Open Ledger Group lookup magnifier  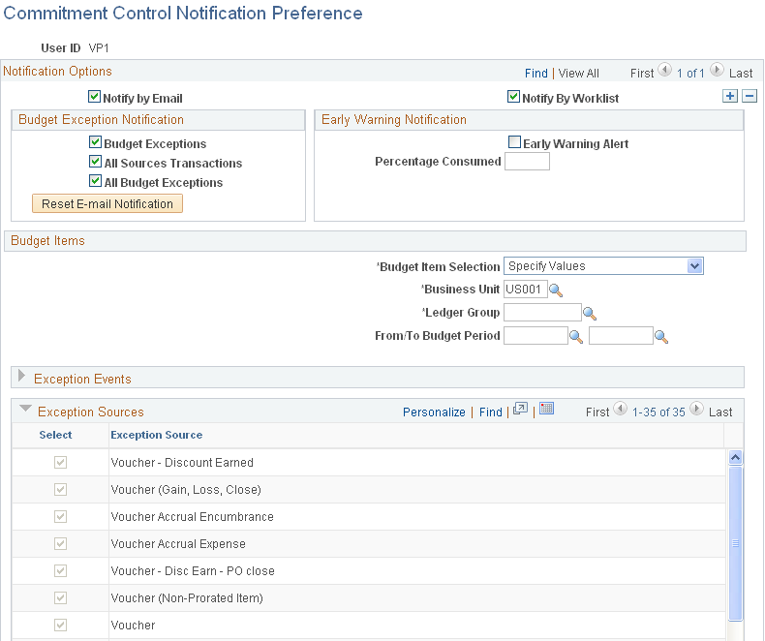(590, 314)
